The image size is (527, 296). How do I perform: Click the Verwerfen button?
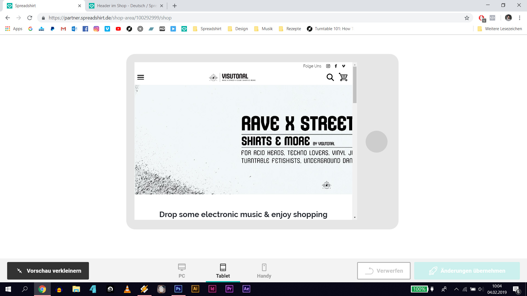[384, 271]
